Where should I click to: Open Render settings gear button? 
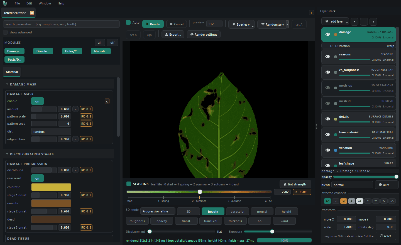pos(204,35)
